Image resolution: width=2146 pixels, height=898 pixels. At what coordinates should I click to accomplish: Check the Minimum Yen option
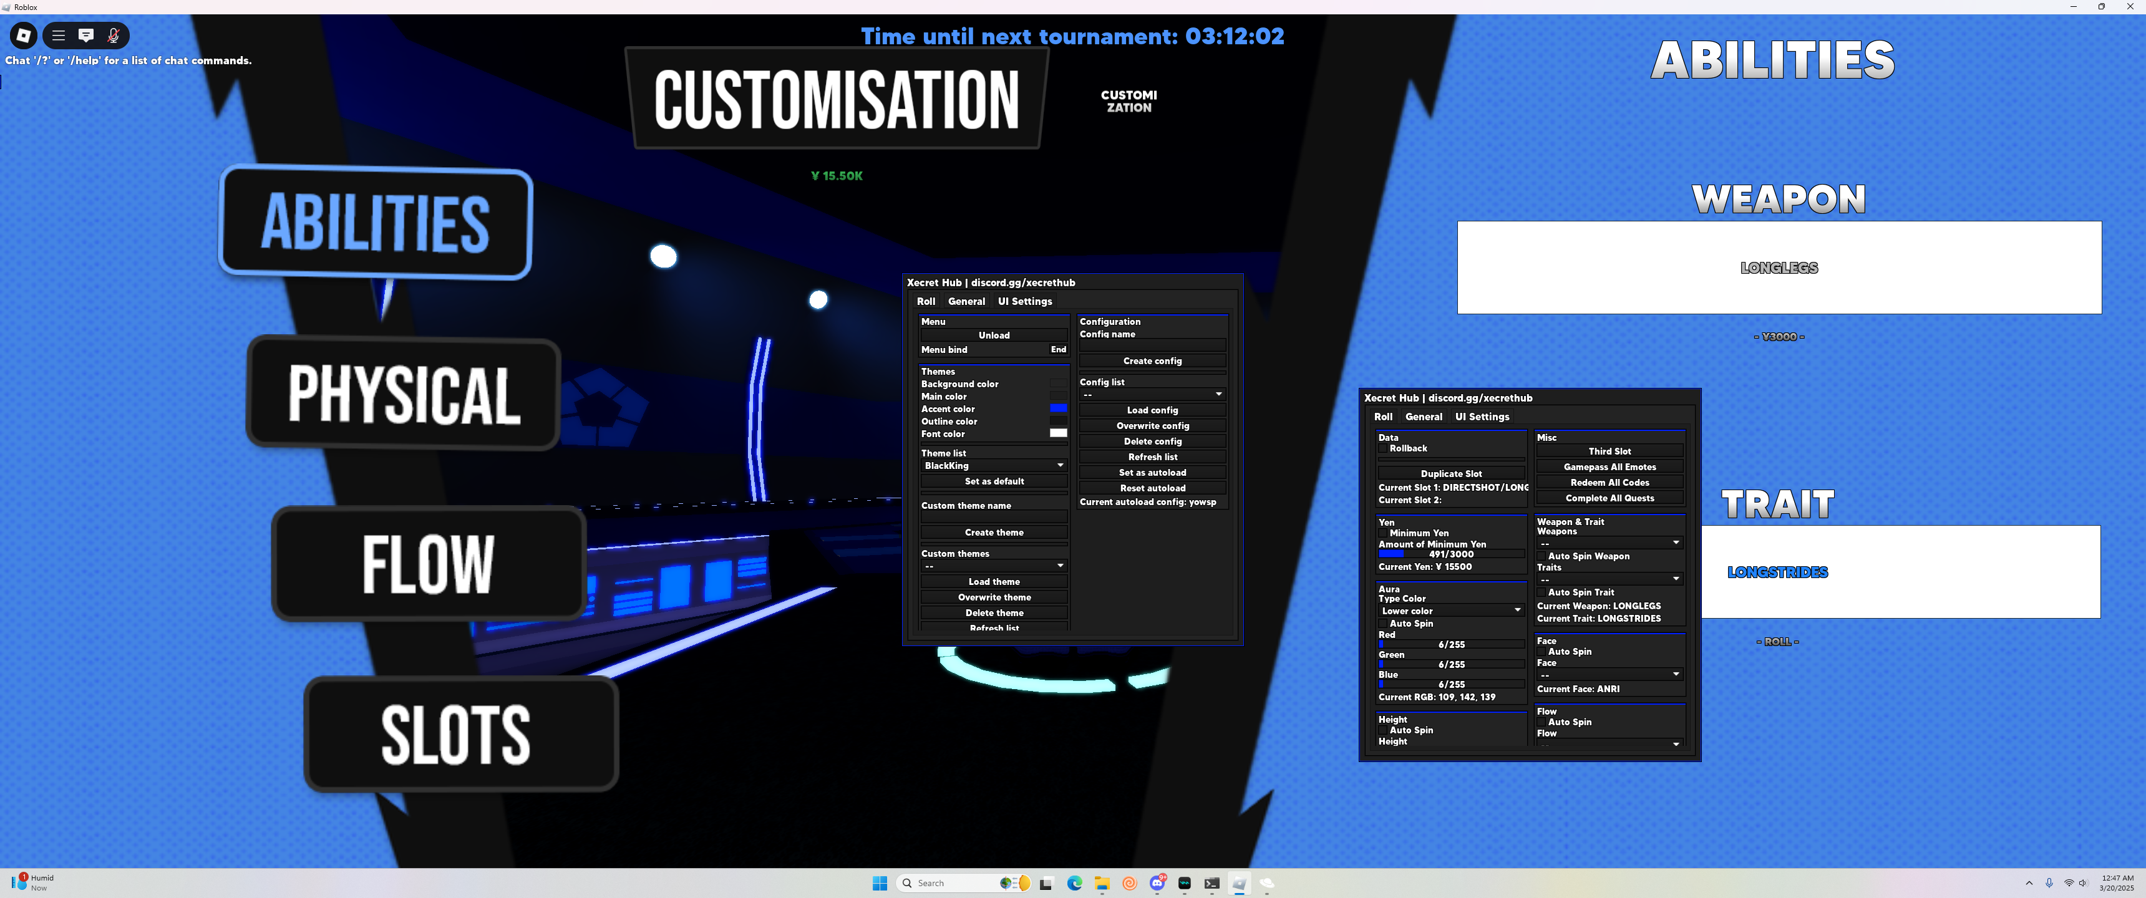[1383, 533]
